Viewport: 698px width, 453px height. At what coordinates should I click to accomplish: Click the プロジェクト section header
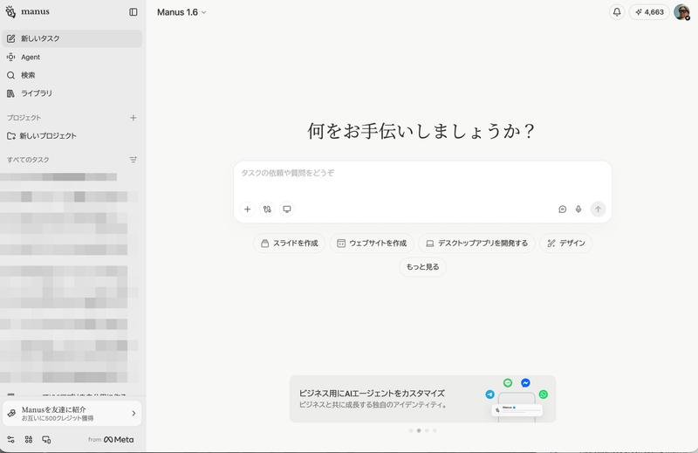coord(24,118)
